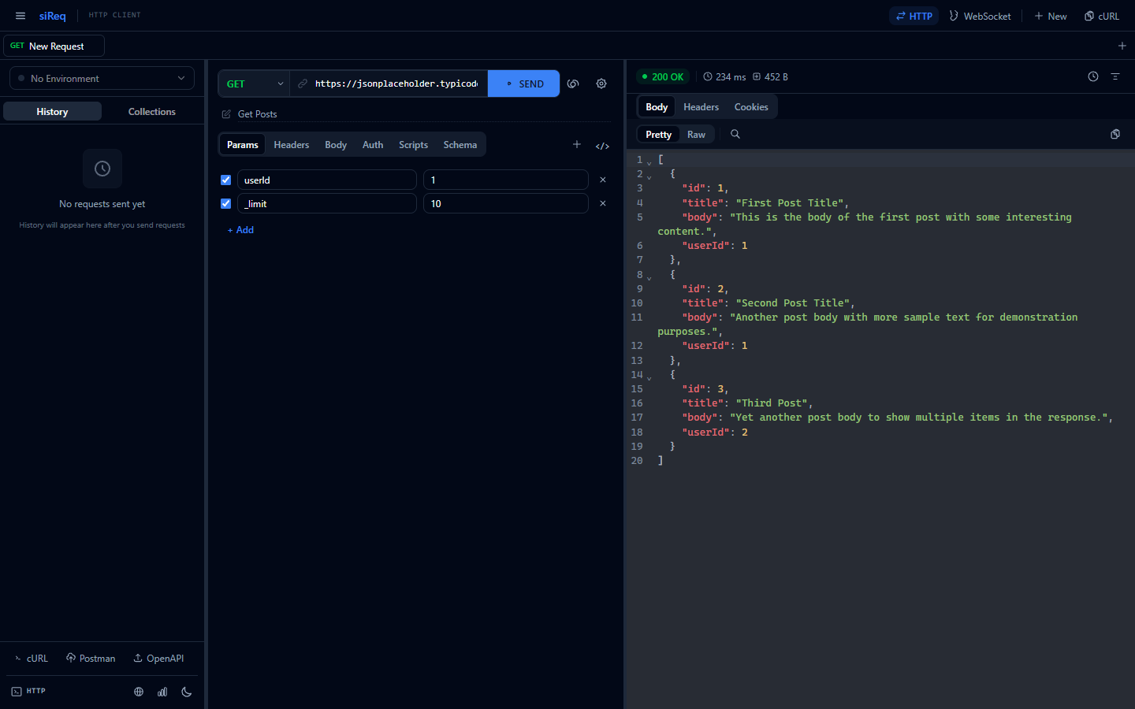Switch response view to Pretty
Viewport: 1135px width, 709px height.
click(x=659, y=135)
